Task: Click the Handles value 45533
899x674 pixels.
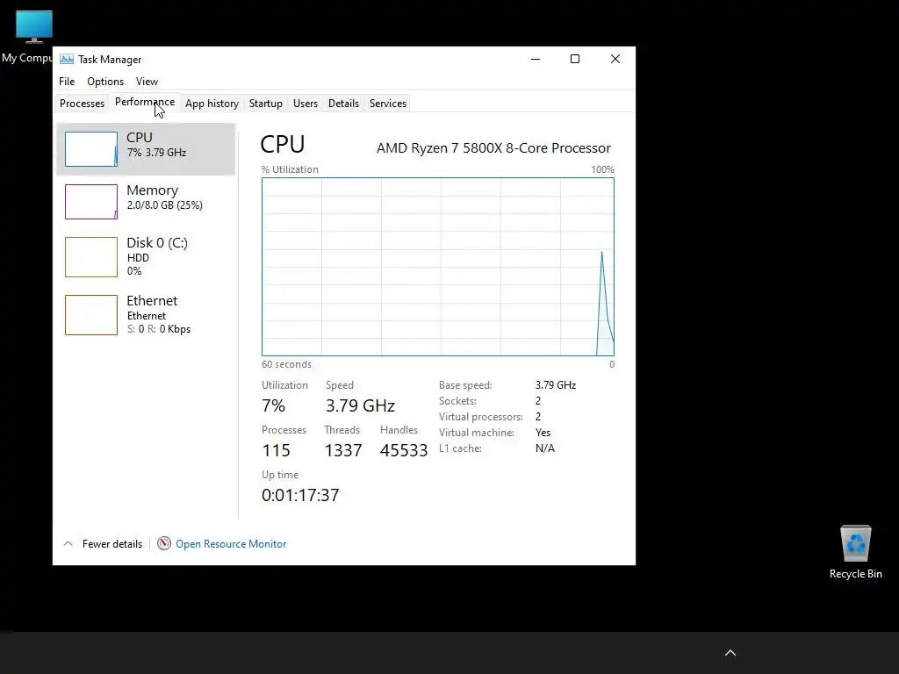Action: tap(404, 450)
